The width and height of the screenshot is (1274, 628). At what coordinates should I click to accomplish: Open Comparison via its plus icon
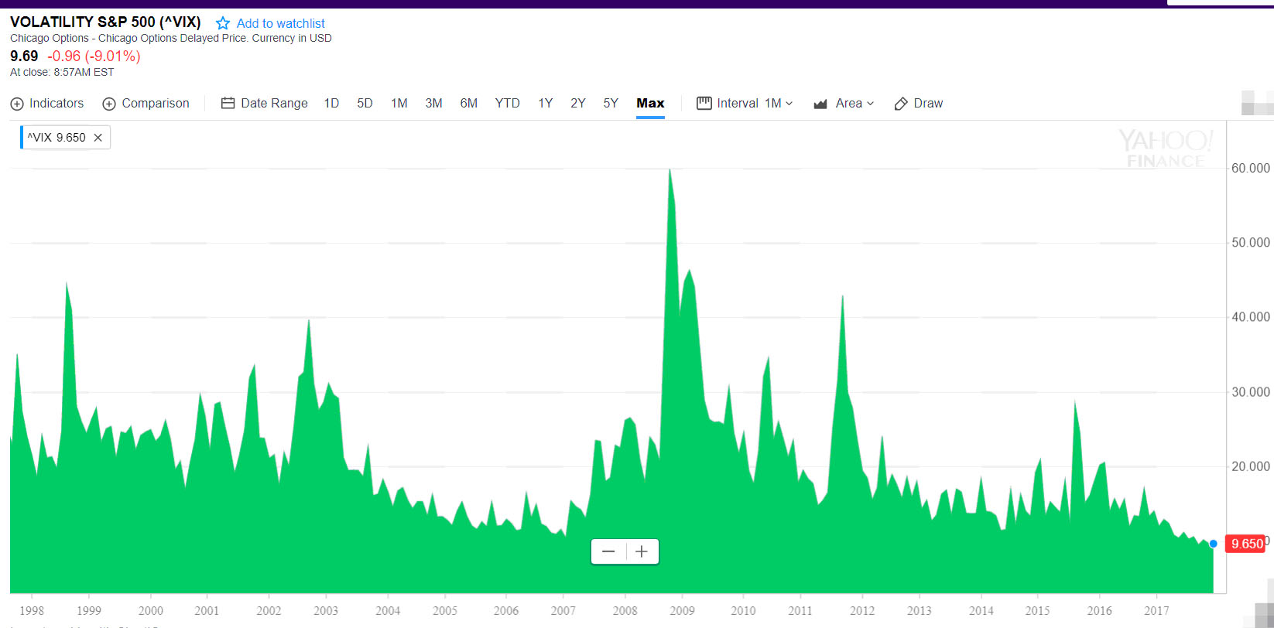[109, 104]
